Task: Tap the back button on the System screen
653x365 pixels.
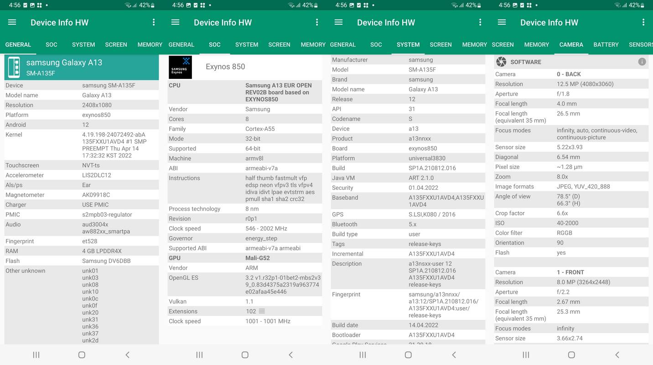Action: [454, 355]
